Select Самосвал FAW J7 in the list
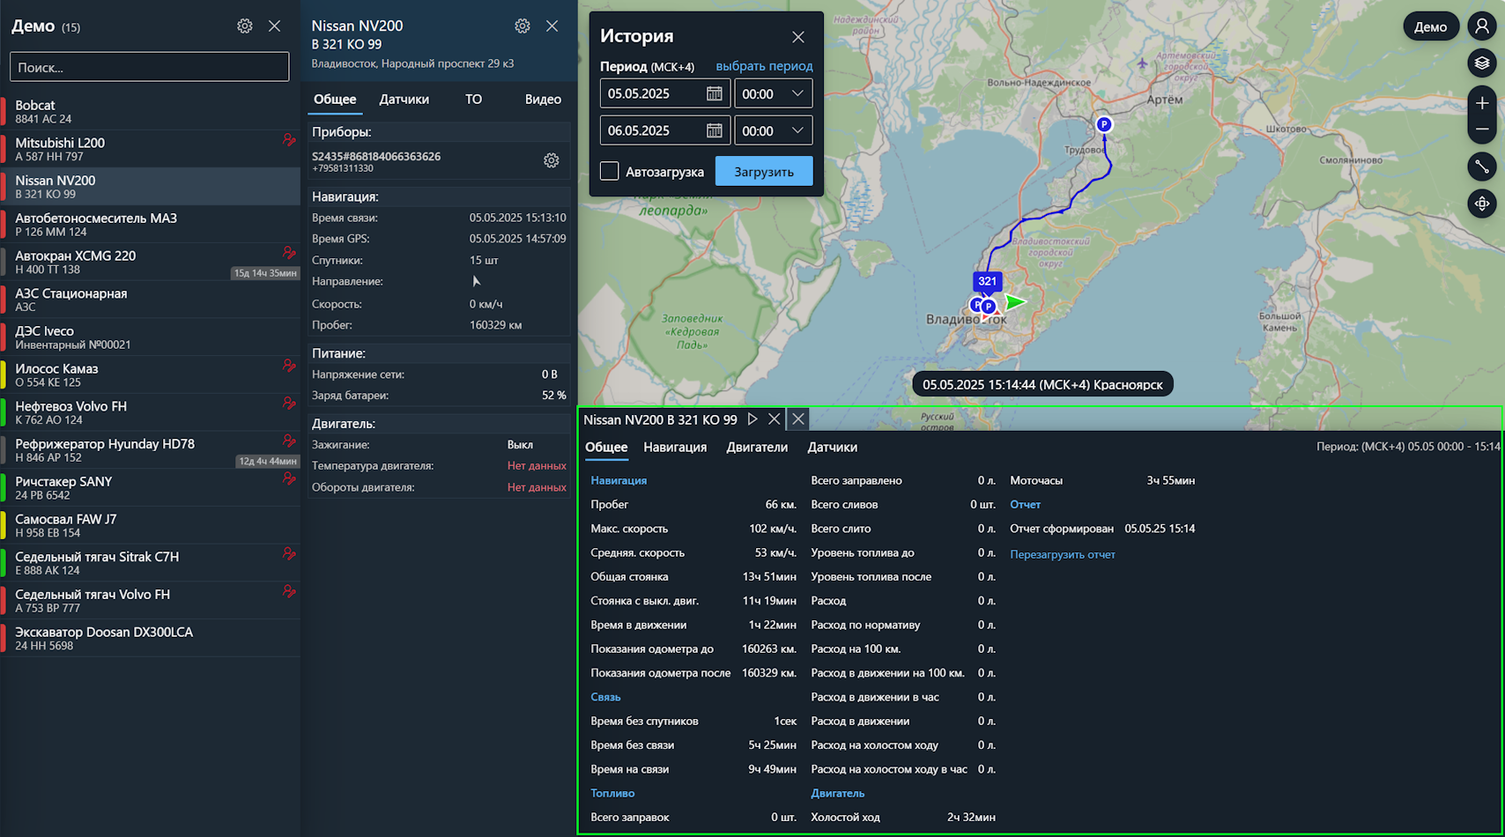Viewport: 1505px width, 837px height. pyautogui.click(x=150, y=526)
